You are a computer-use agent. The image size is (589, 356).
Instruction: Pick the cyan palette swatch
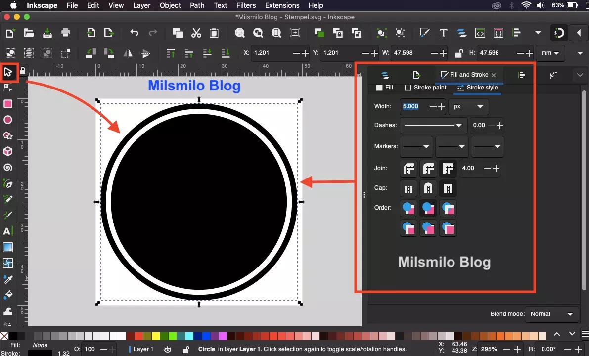[x=189, y=336]
